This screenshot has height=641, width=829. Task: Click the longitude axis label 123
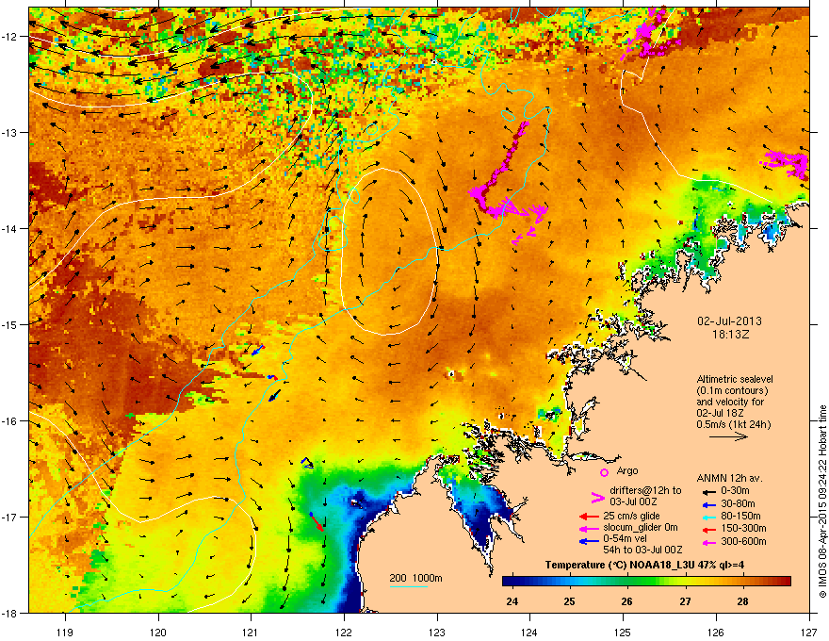coord(437,633)
